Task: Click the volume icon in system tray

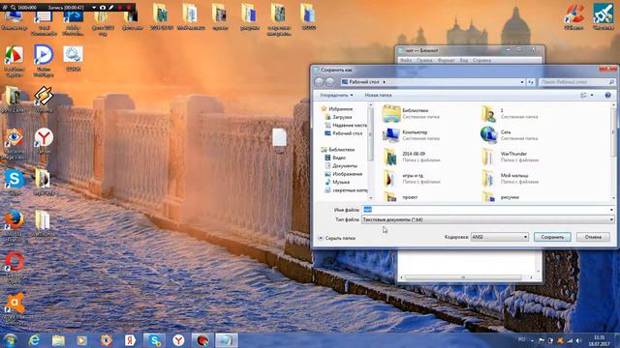Action: [578, 340]
